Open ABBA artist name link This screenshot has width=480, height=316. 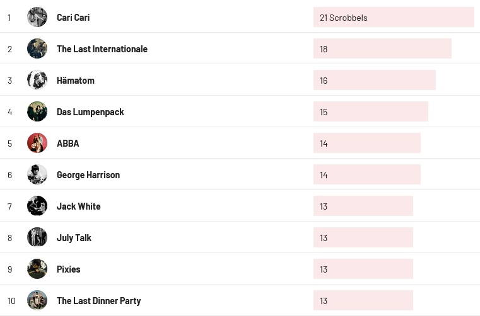click(68, 144)
